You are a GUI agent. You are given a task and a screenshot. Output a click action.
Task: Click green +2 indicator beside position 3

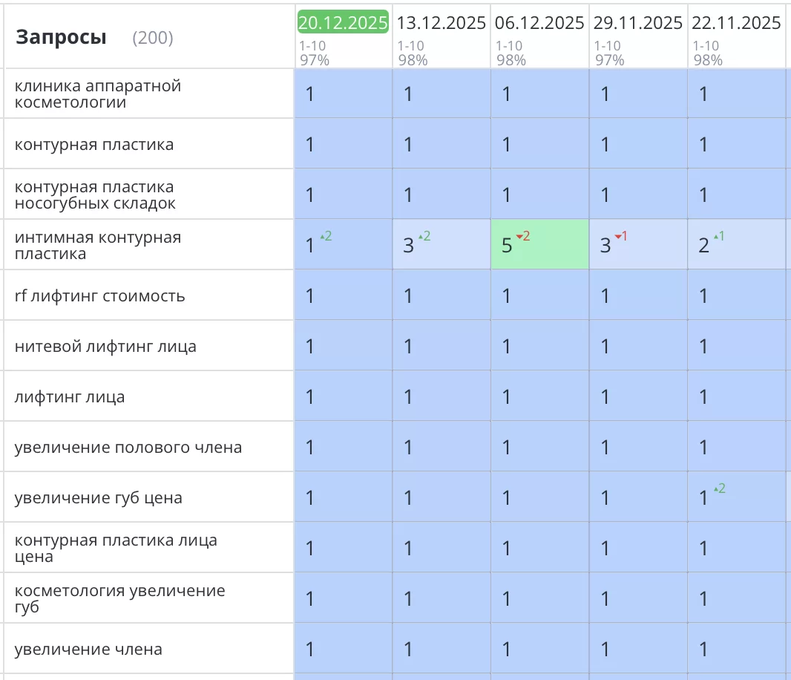424,236
